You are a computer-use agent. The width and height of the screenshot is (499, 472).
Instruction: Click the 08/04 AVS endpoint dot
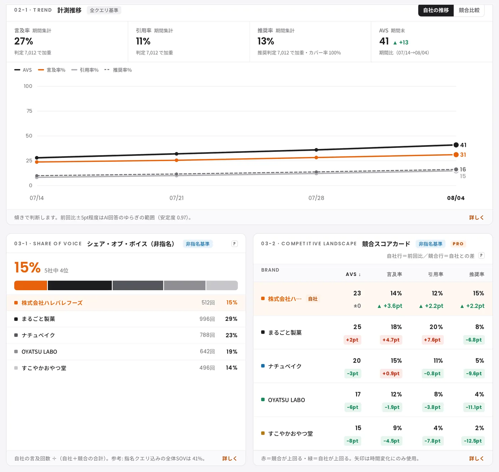456,145
